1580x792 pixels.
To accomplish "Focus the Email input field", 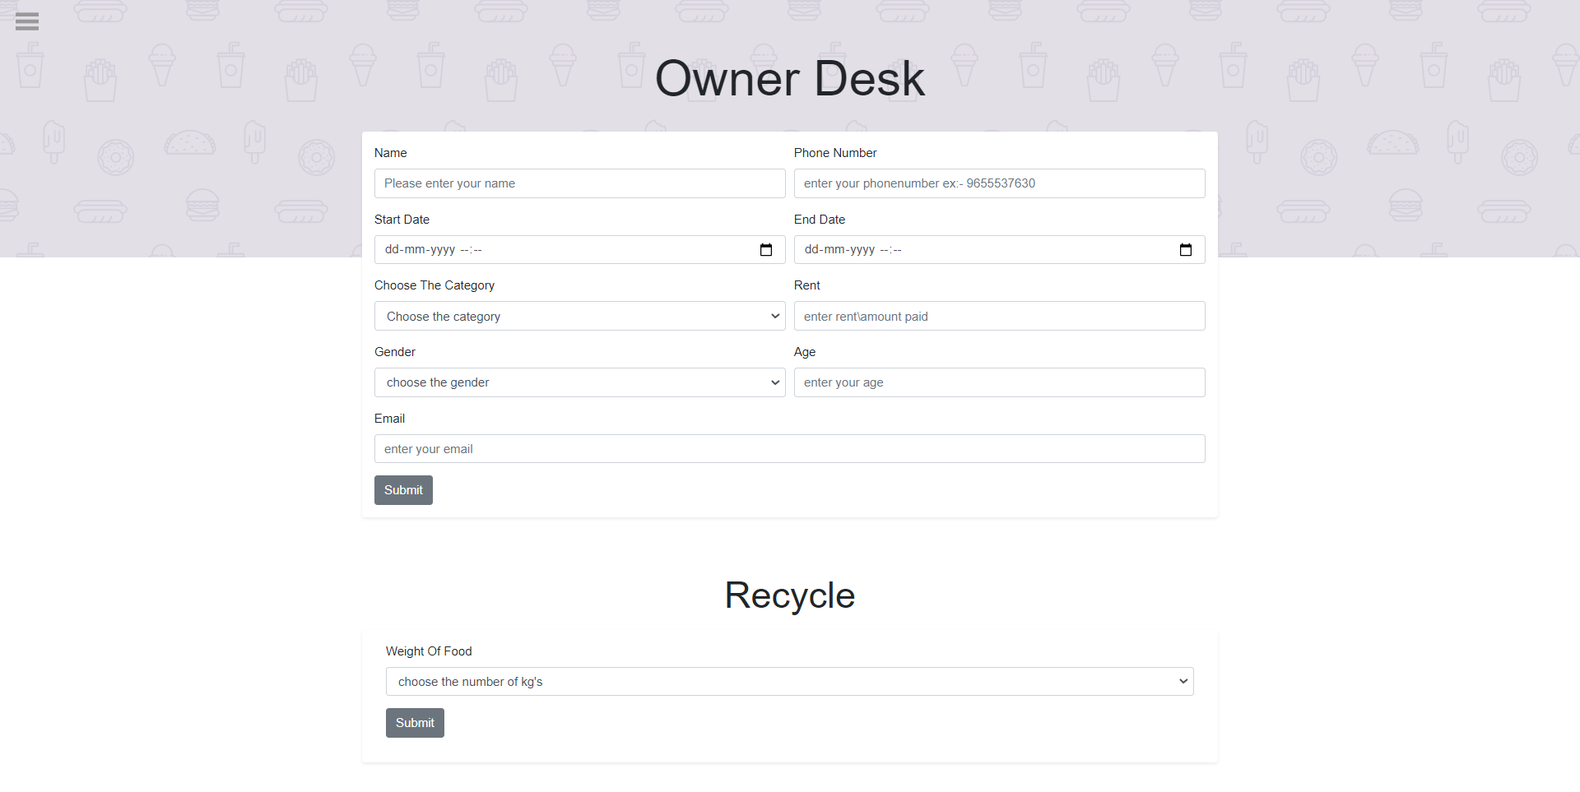I will click(790, 449).
